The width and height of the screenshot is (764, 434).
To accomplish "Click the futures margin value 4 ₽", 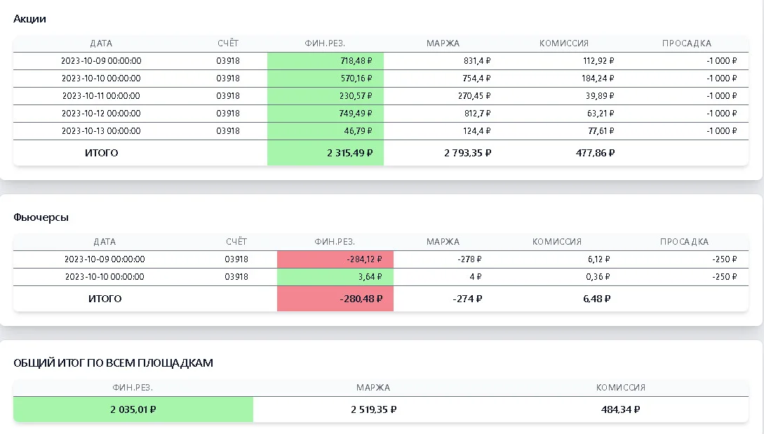I will [476, 277].
